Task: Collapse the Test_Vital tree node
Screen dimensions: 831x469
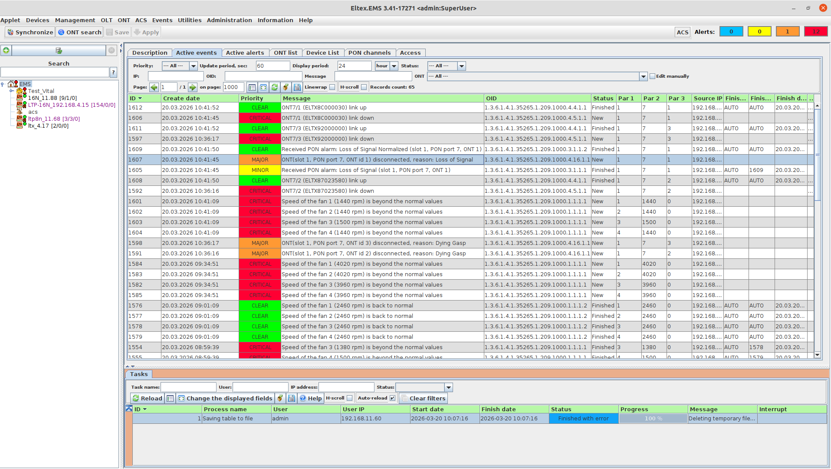Action: (12, 91)
